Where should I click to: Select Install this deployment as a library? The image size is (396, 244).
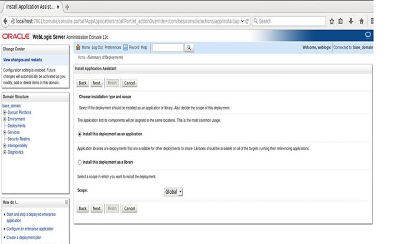[x=80, y=162]
